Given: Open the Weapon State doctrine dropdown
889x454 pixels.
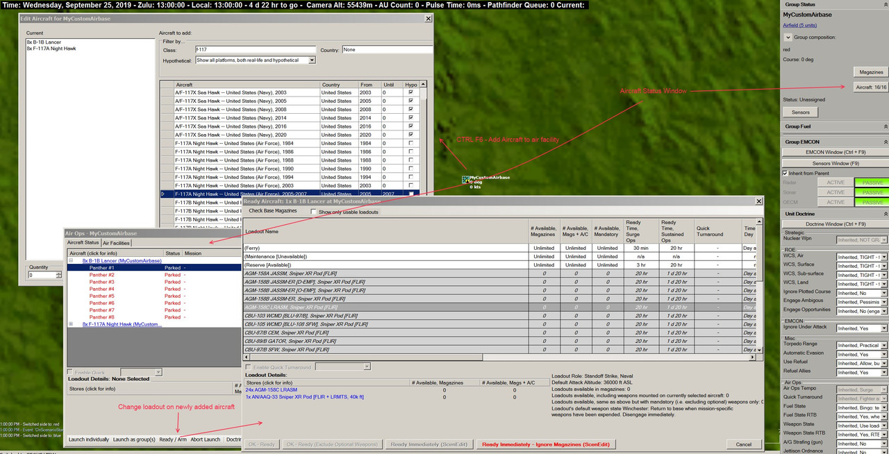Looking at the screenshot, I should click(884, 425).
